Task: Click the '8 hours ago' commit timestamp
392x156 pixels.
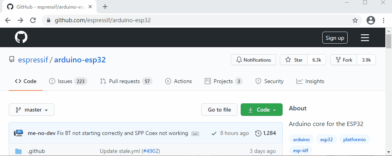Action: pyautogui.click(x=234, y=133)
